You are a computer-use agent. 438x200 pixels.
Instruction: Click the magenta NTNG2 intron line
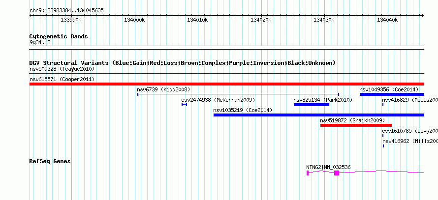coord(381,171)
